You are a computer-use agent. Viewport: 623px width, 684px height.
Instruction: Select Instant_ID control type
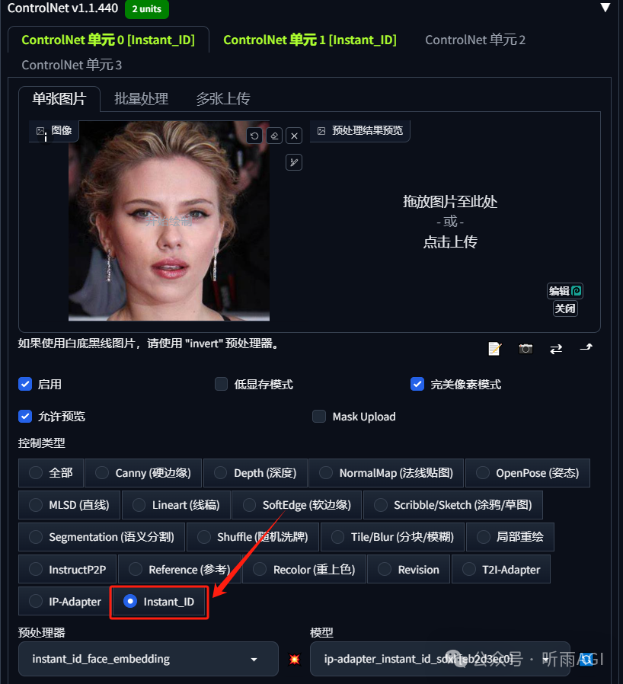pos(159,602)
